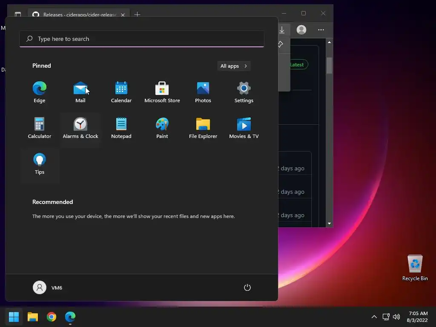Open the Edge profile avatar
The height and width of the screenshot is (327, 436).
(x=301, y=30)
